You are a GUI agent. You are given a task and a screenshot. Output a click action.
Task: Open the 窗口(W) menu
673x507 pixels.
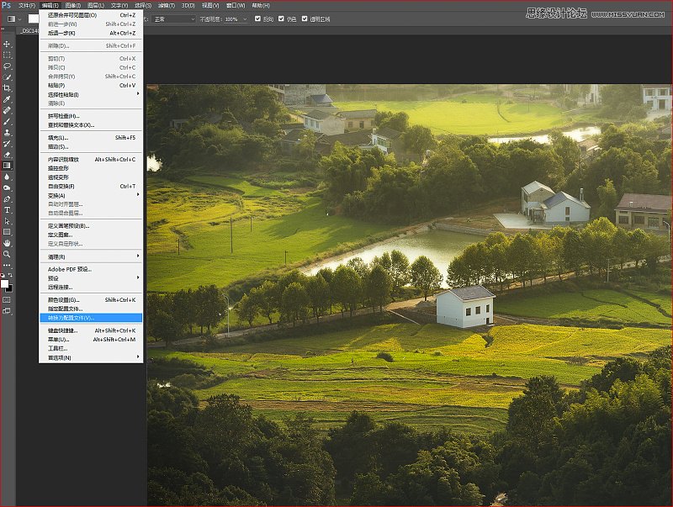236,6
